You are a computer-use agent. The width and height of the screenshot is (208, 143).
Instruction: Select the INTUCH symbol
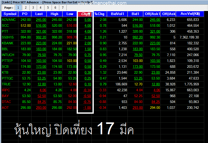[8, 55]
